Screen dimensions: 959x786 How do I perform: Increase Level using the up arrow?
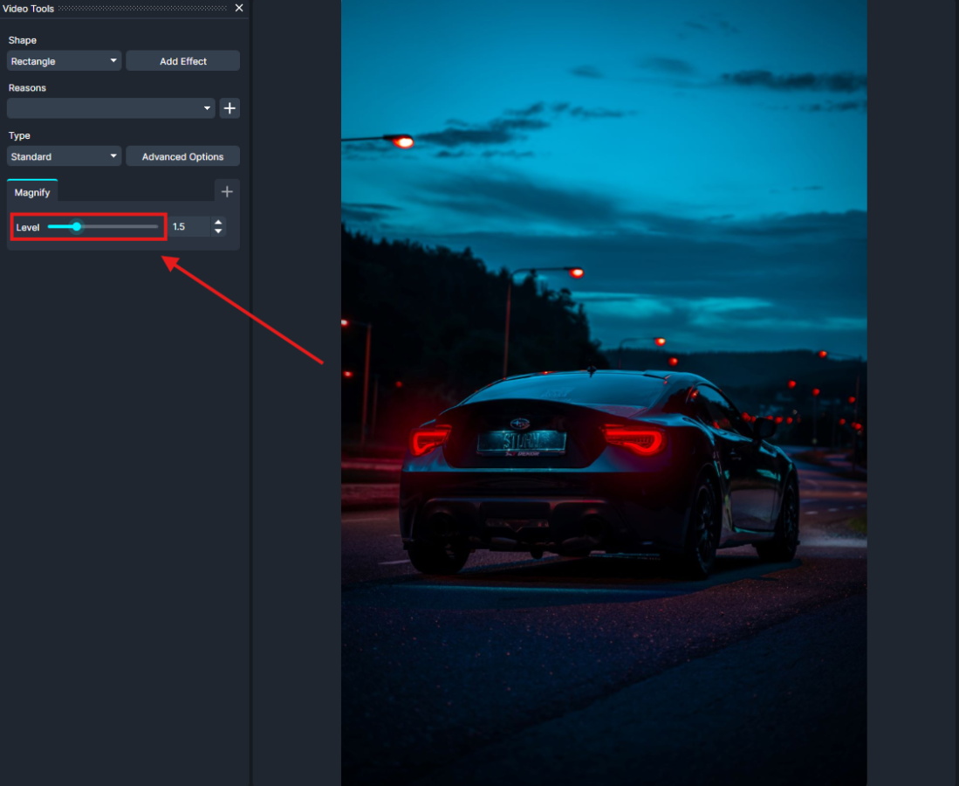(x=218, y=222)
